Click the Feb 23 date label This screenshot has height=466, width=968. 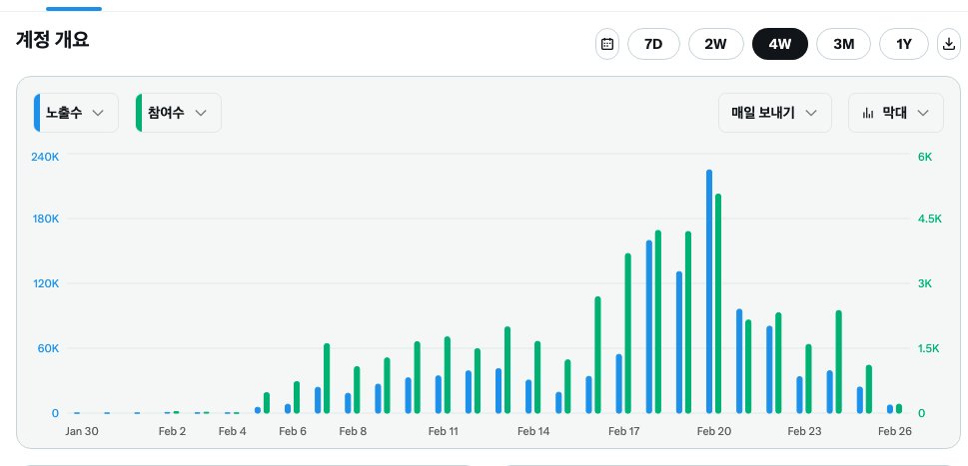pos(804,431)
